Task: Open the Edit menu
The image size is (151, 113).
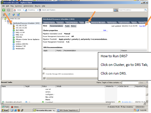Action: coord(7,6)
